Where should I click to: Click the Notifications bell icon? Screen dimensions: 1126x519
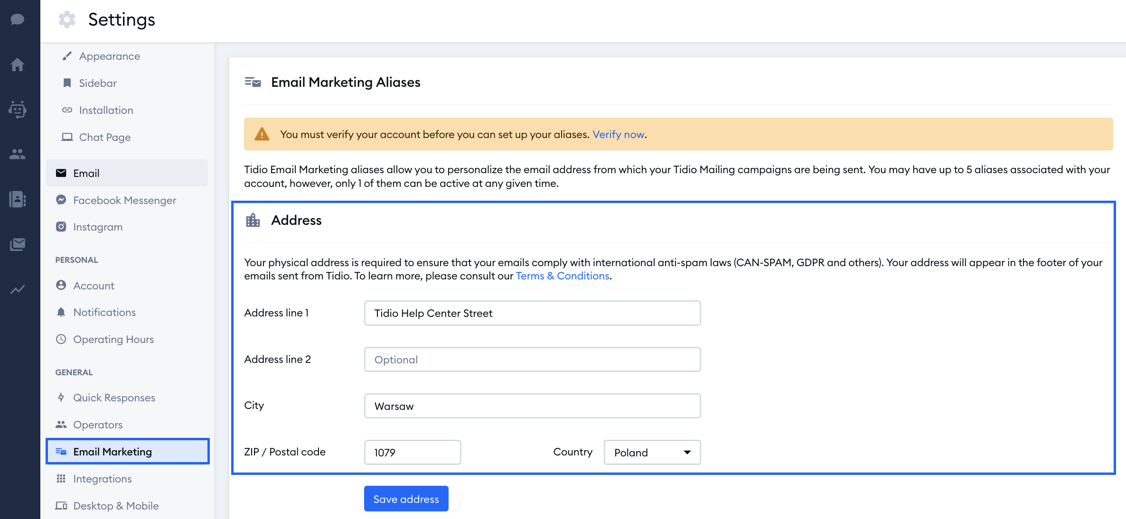tap(61, 312)
